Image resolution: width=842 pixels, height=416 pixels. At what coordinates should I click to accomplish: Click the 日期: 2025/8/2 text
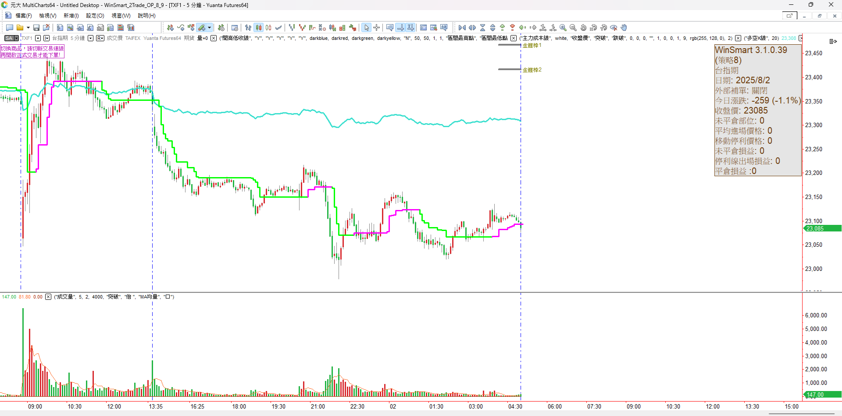742,80
